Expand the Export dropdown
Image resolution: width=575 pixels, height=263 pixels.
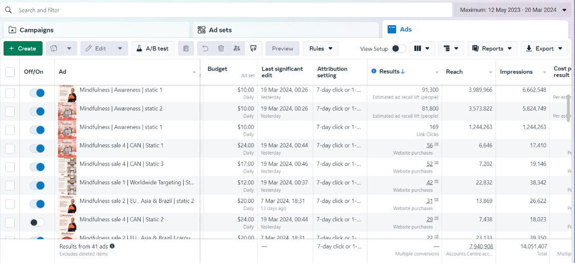[x=544, y=48]
